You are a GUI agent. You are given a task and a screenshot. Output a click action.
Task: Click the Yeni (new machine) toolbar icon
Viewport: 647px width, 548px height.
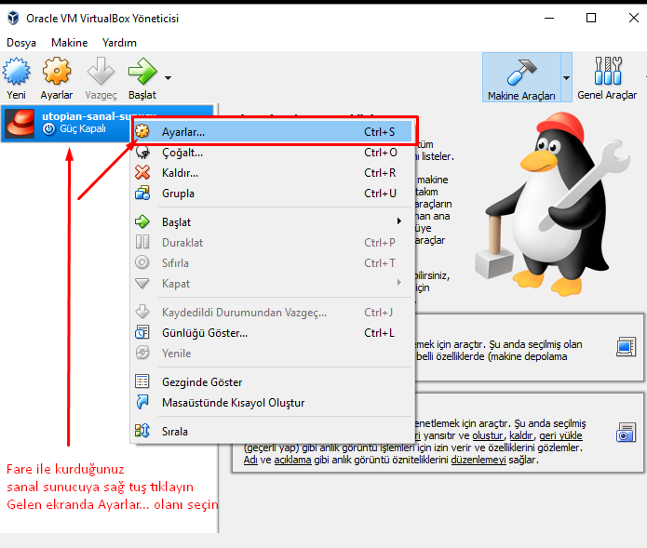click(x=17, y=72)
